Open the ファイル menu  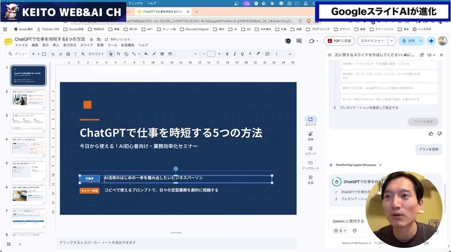click(x=21, y=45)
